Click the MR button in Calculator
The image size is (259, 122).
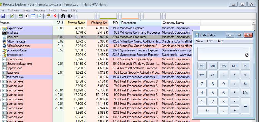pyautogui.click(x=213, y=66)
